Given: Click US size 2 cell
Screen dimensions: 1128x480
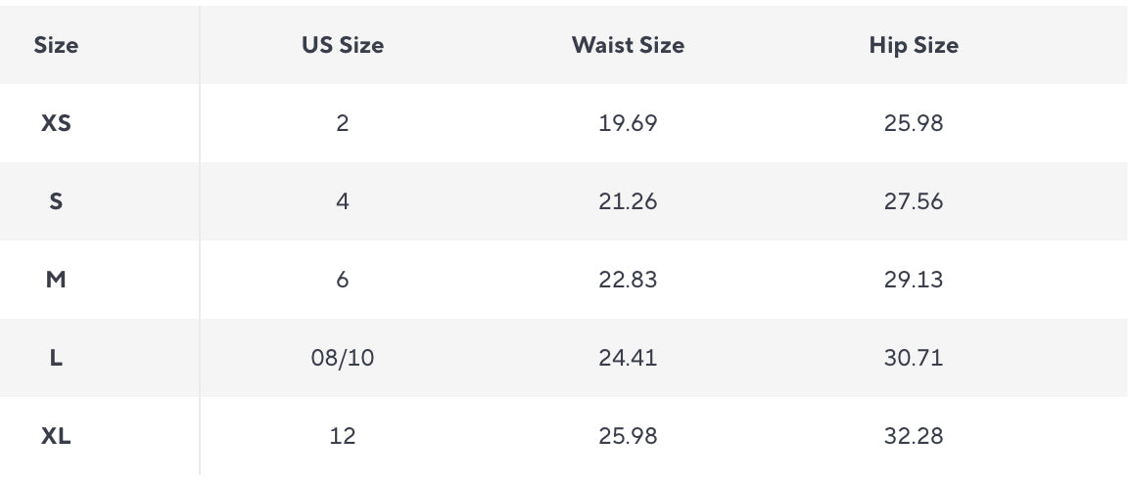Looking at the screenshot, I should click(342, 123).
